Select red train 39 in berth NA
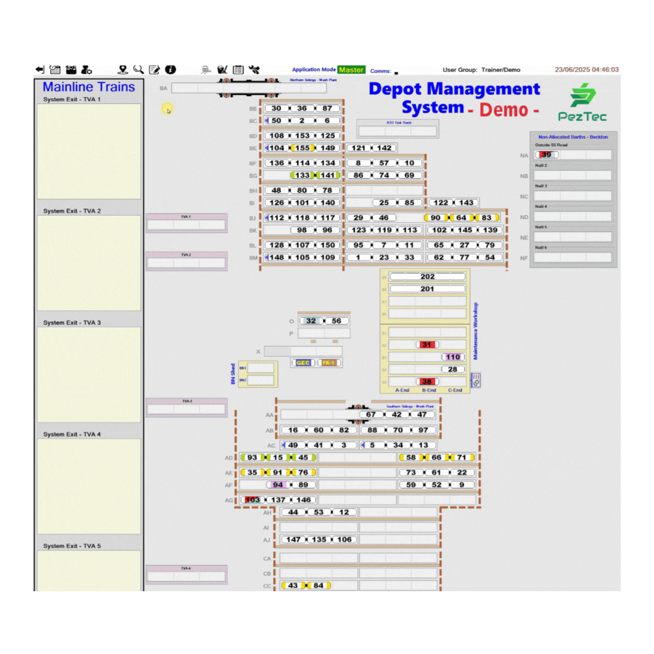Viewport: 654px width, 654px height. 546,155
